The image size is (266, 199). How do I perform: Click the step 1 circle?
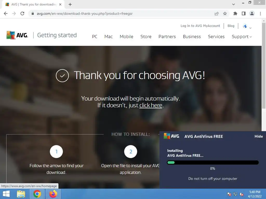tap(56, 152)
